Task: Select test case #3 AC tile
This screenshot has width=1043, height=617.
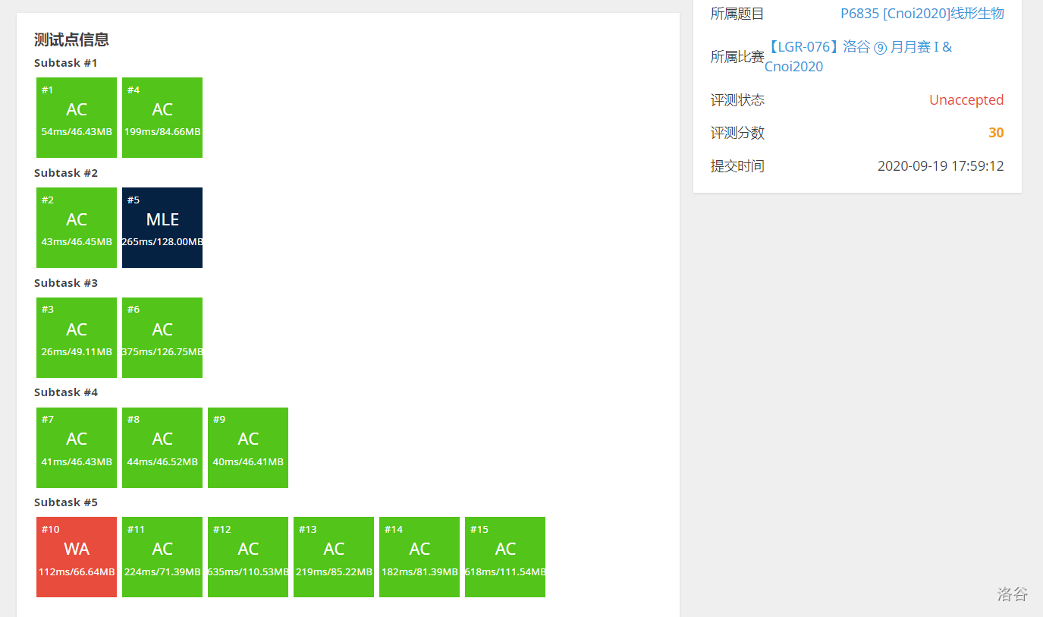Action: [x=77, y=338]
